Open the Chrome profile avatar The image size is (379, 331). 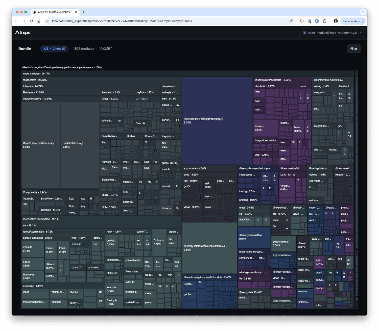point(336,21)
